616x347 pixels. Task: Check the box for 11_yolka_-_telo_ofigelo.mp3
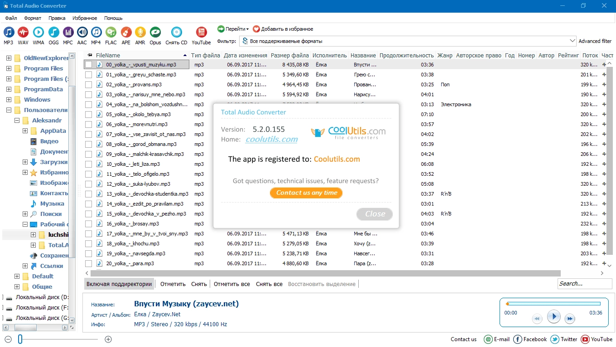click(89, 174)
